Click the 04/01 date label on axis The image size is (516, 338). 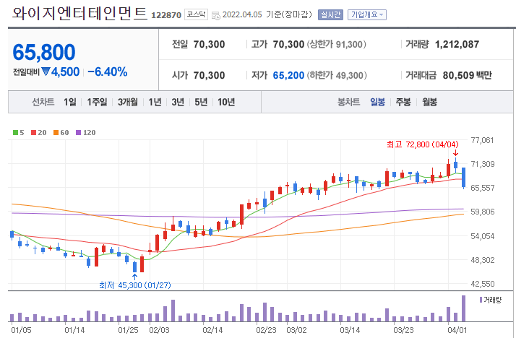tap(457, 330)
